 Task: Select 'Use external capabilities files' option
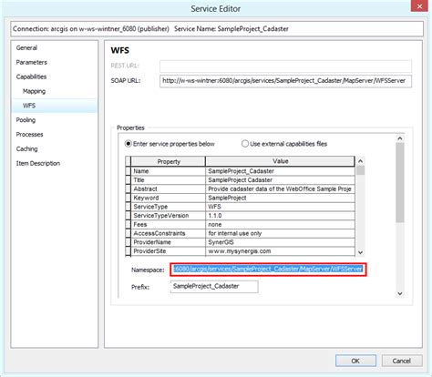[x=245, y=144]
